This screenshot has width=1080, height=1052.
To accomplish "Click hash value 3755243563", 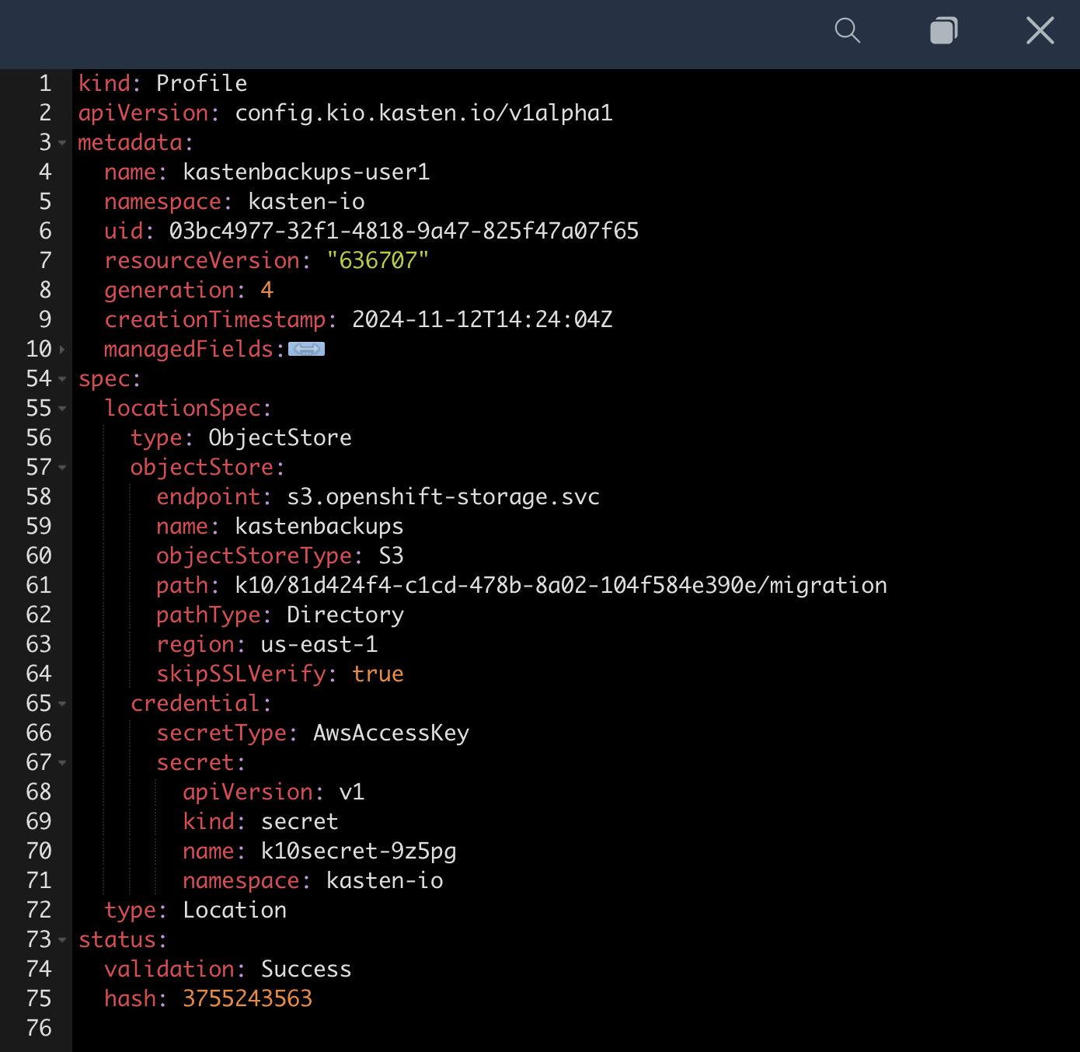I will (x=247, y=998).
